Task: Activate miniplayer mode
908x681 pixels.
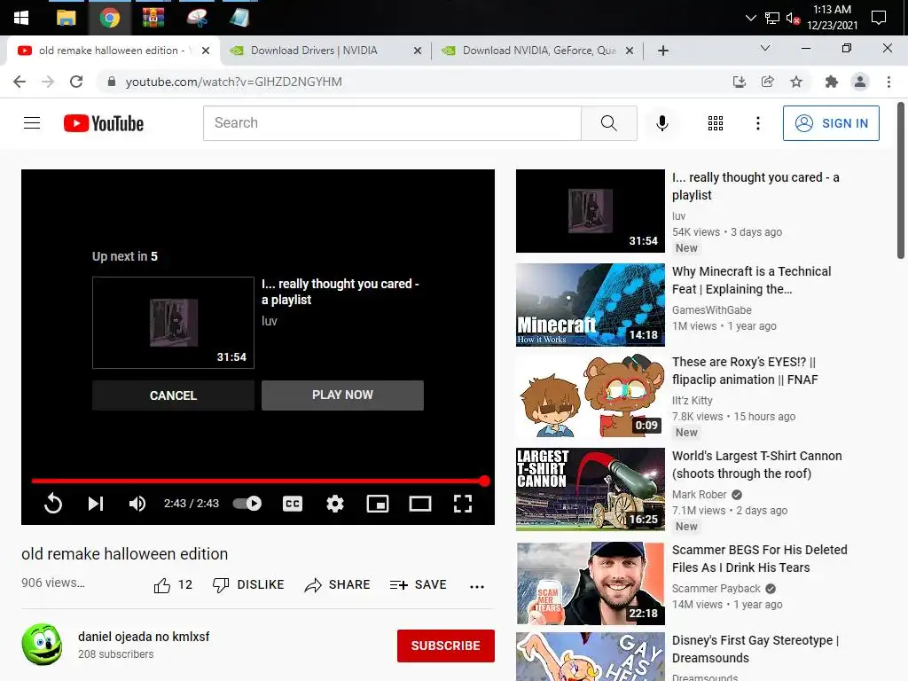Action: point(378,504)
